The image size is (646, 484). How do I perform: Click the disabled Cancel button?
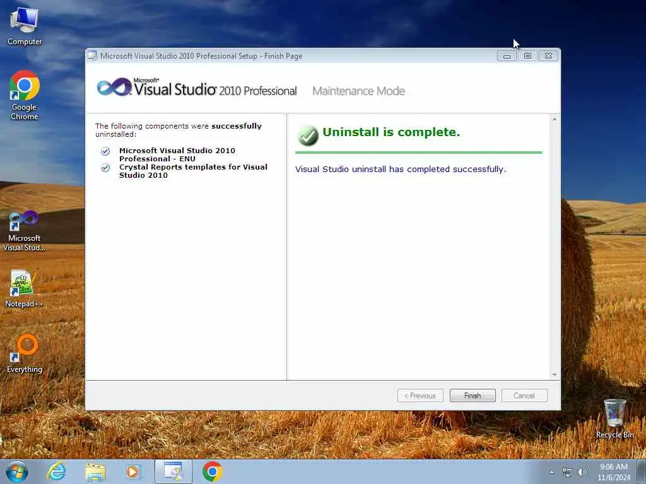click(524, 396)
